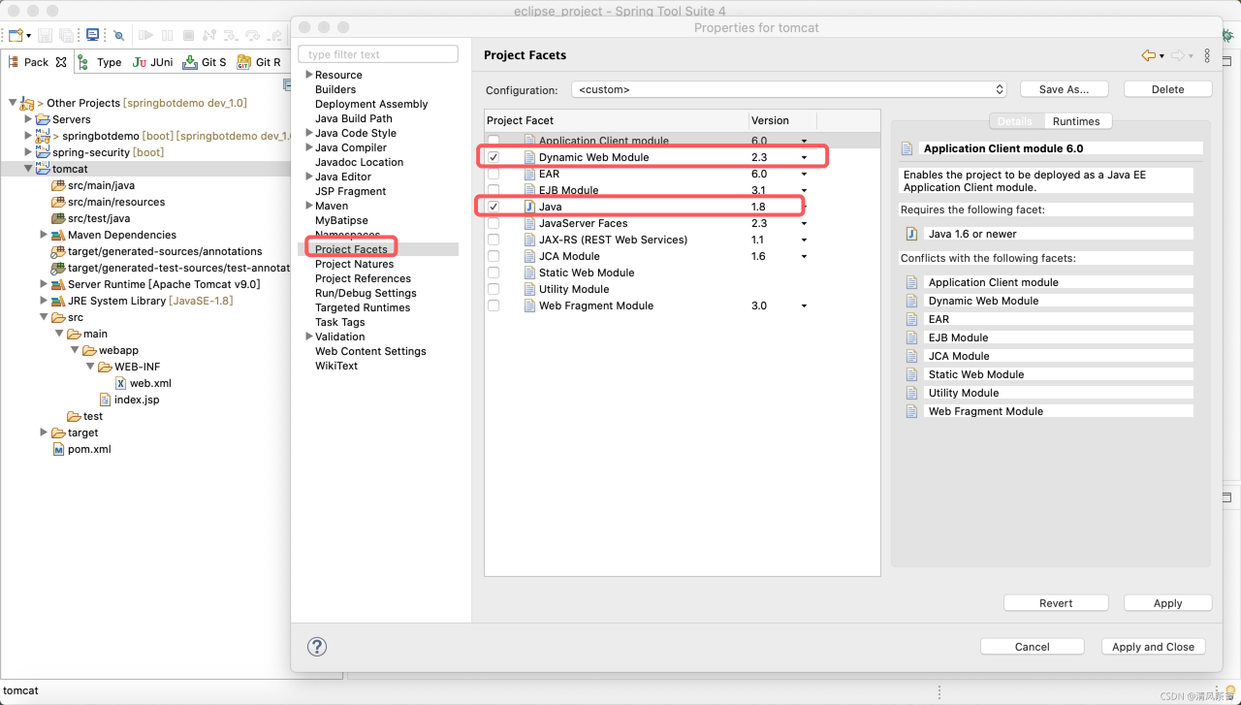
Task: Expand the Java Code Style category
Action: (x=308, y=133)
